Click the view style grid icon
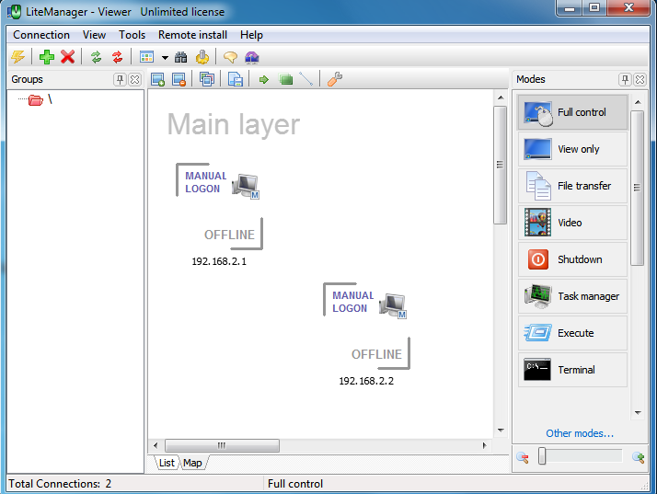657x494 pixels. click(x=146, y=56)
